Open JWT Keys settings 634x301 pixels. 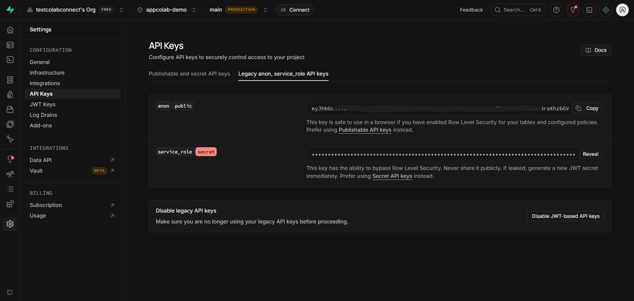tap(43, 104)
